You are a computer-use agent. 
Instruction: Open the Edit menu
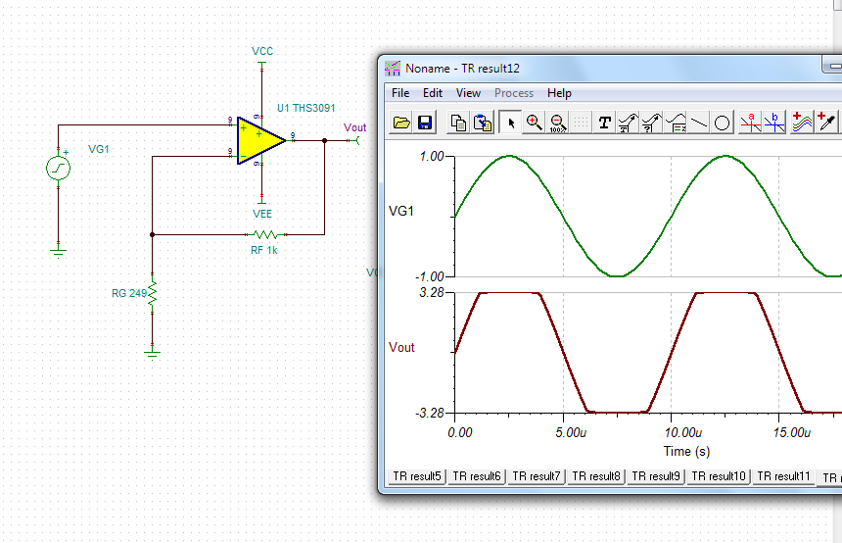pos(433,93)
